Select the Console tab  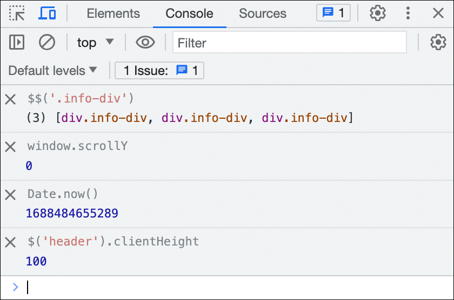(189, 13)
